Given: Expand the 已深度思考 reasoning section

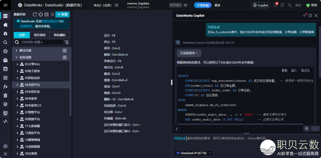Looking at the screenshot, I should pos(189,53).
